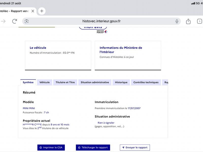Click '(gages, opposition, vol,...)' text

click(109, 126)
